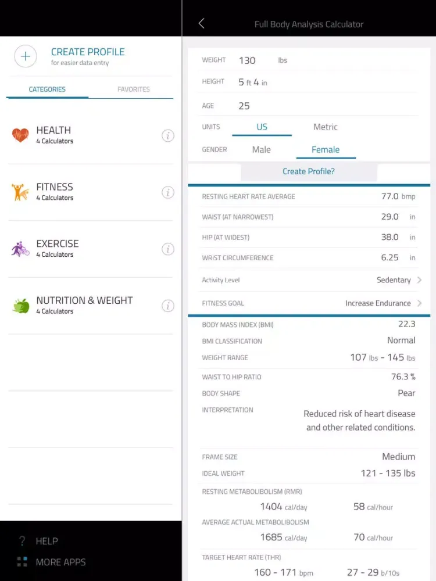This screenshot has height=581, width=436.
Task: Tap the Help question mark icon
Action: pos(22,541)
